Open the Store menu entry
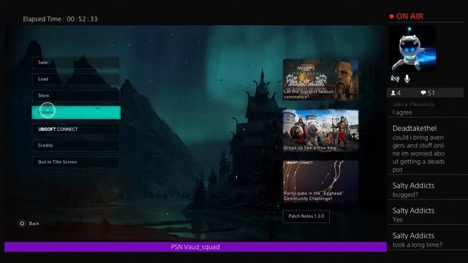Screen dimensions: 468x263 (x=76, y=96)
